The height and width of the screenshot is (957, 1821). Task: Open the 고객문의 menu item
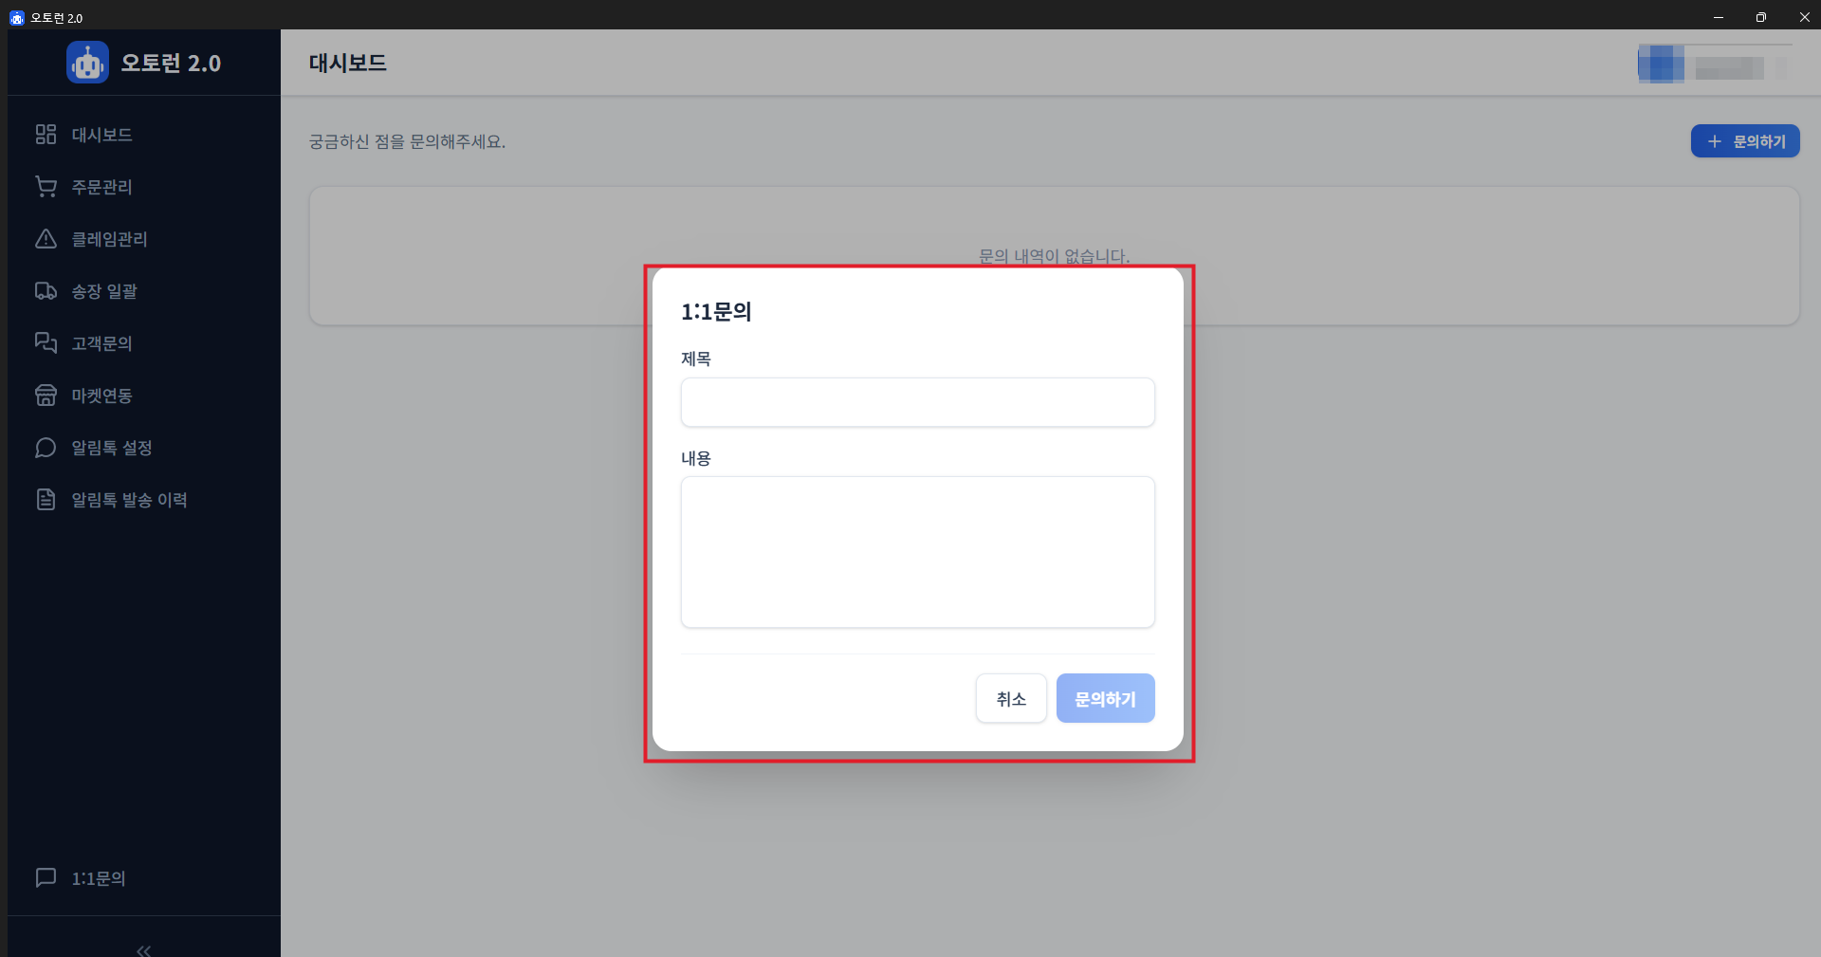click(x=144, y=343)
